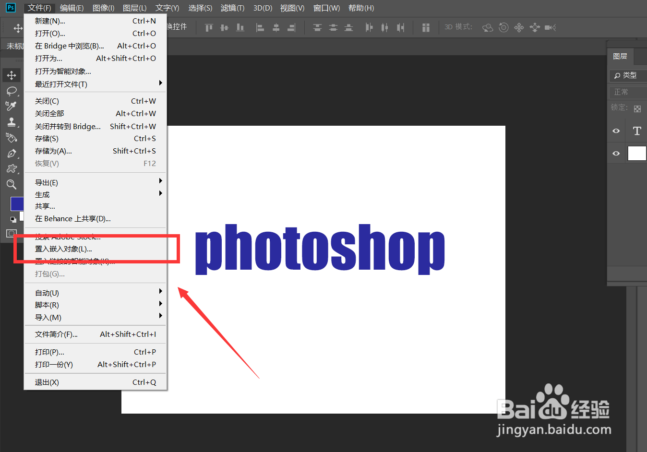Click the photoshop text on canvas
Viewport: 647px width, 452px height.
point(320,249)
